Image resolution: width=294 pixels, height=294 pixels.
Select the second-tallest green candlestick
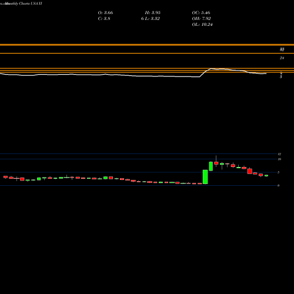[211, 166]
